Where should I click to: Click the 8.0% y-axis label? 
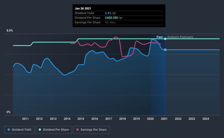pyautogui.click(x=10, y=31)
